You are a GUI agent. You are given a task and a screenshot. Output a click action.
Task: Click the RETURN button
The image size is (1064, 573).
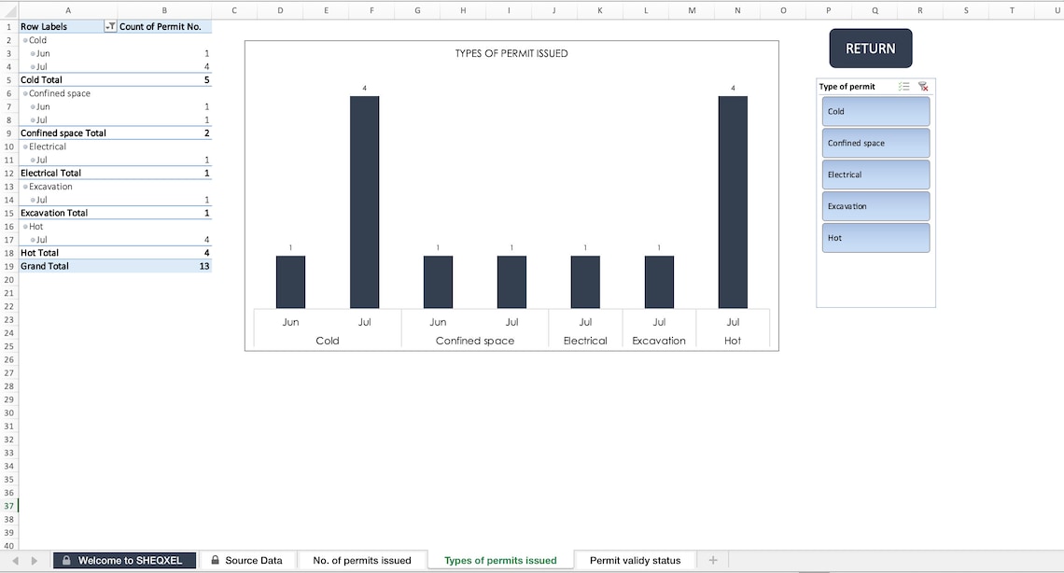pos(871,49)
